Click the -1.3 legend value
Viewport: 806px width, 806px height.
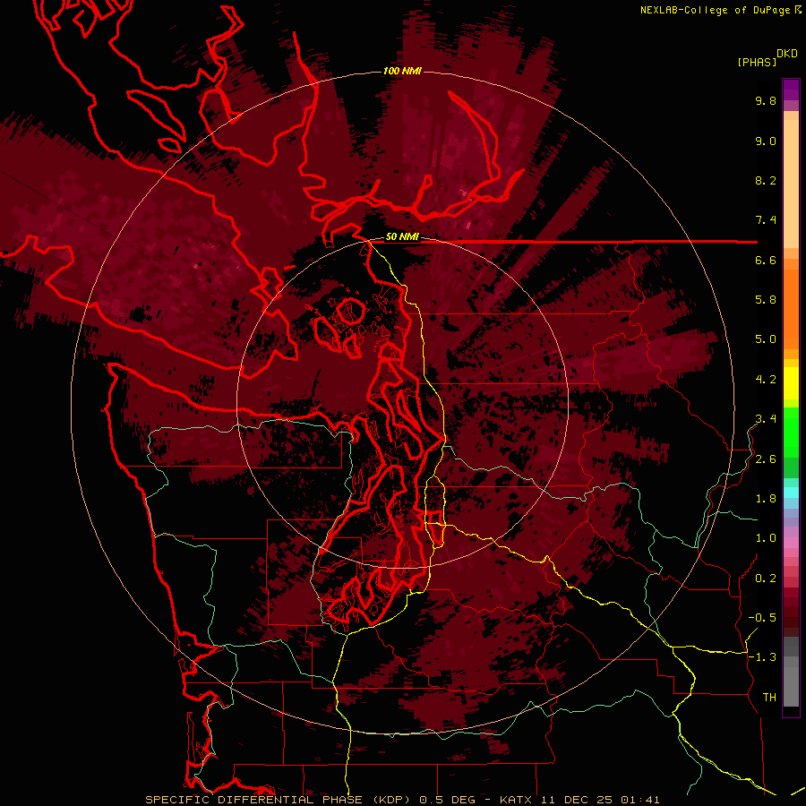coord(762,657)
